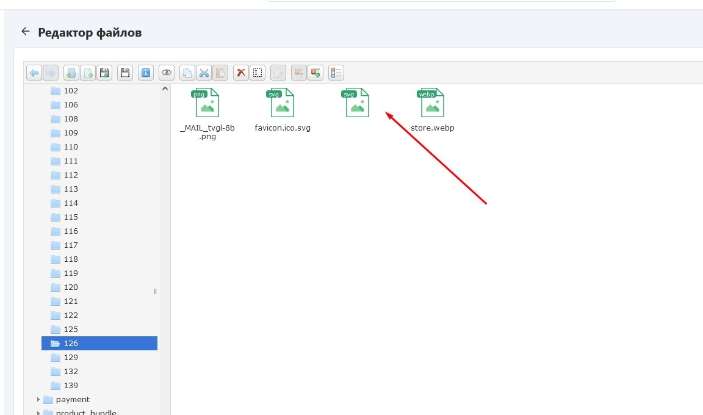Extract an archive with the toolbar icon
Viewport: 703px width, 415px height.
pos(299,73)
